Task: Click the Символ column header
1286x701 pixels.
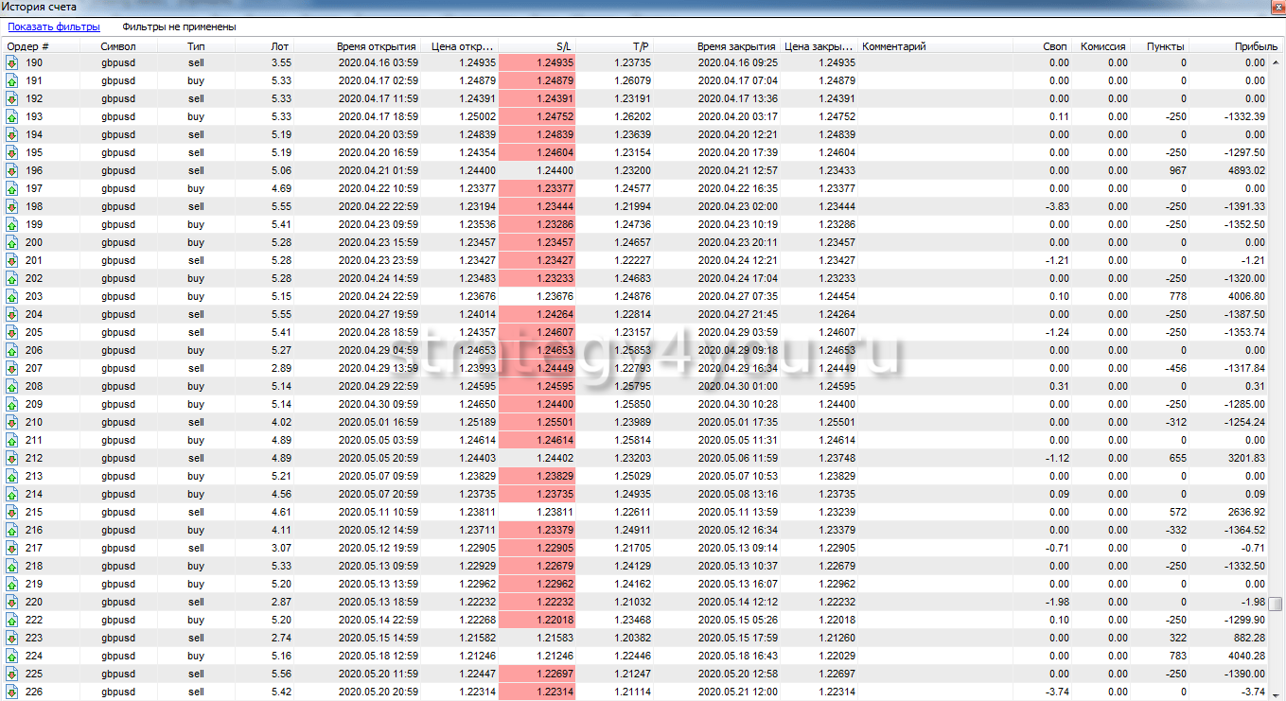Action: pyautogui.click(x=118, y=46)
